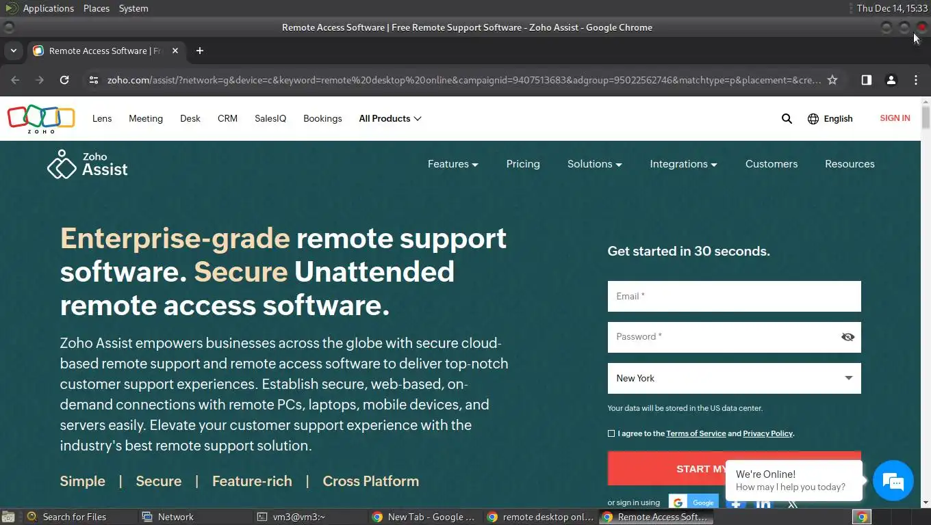Open the Customers page
This screenshot has width=931, height=525.
771,164
